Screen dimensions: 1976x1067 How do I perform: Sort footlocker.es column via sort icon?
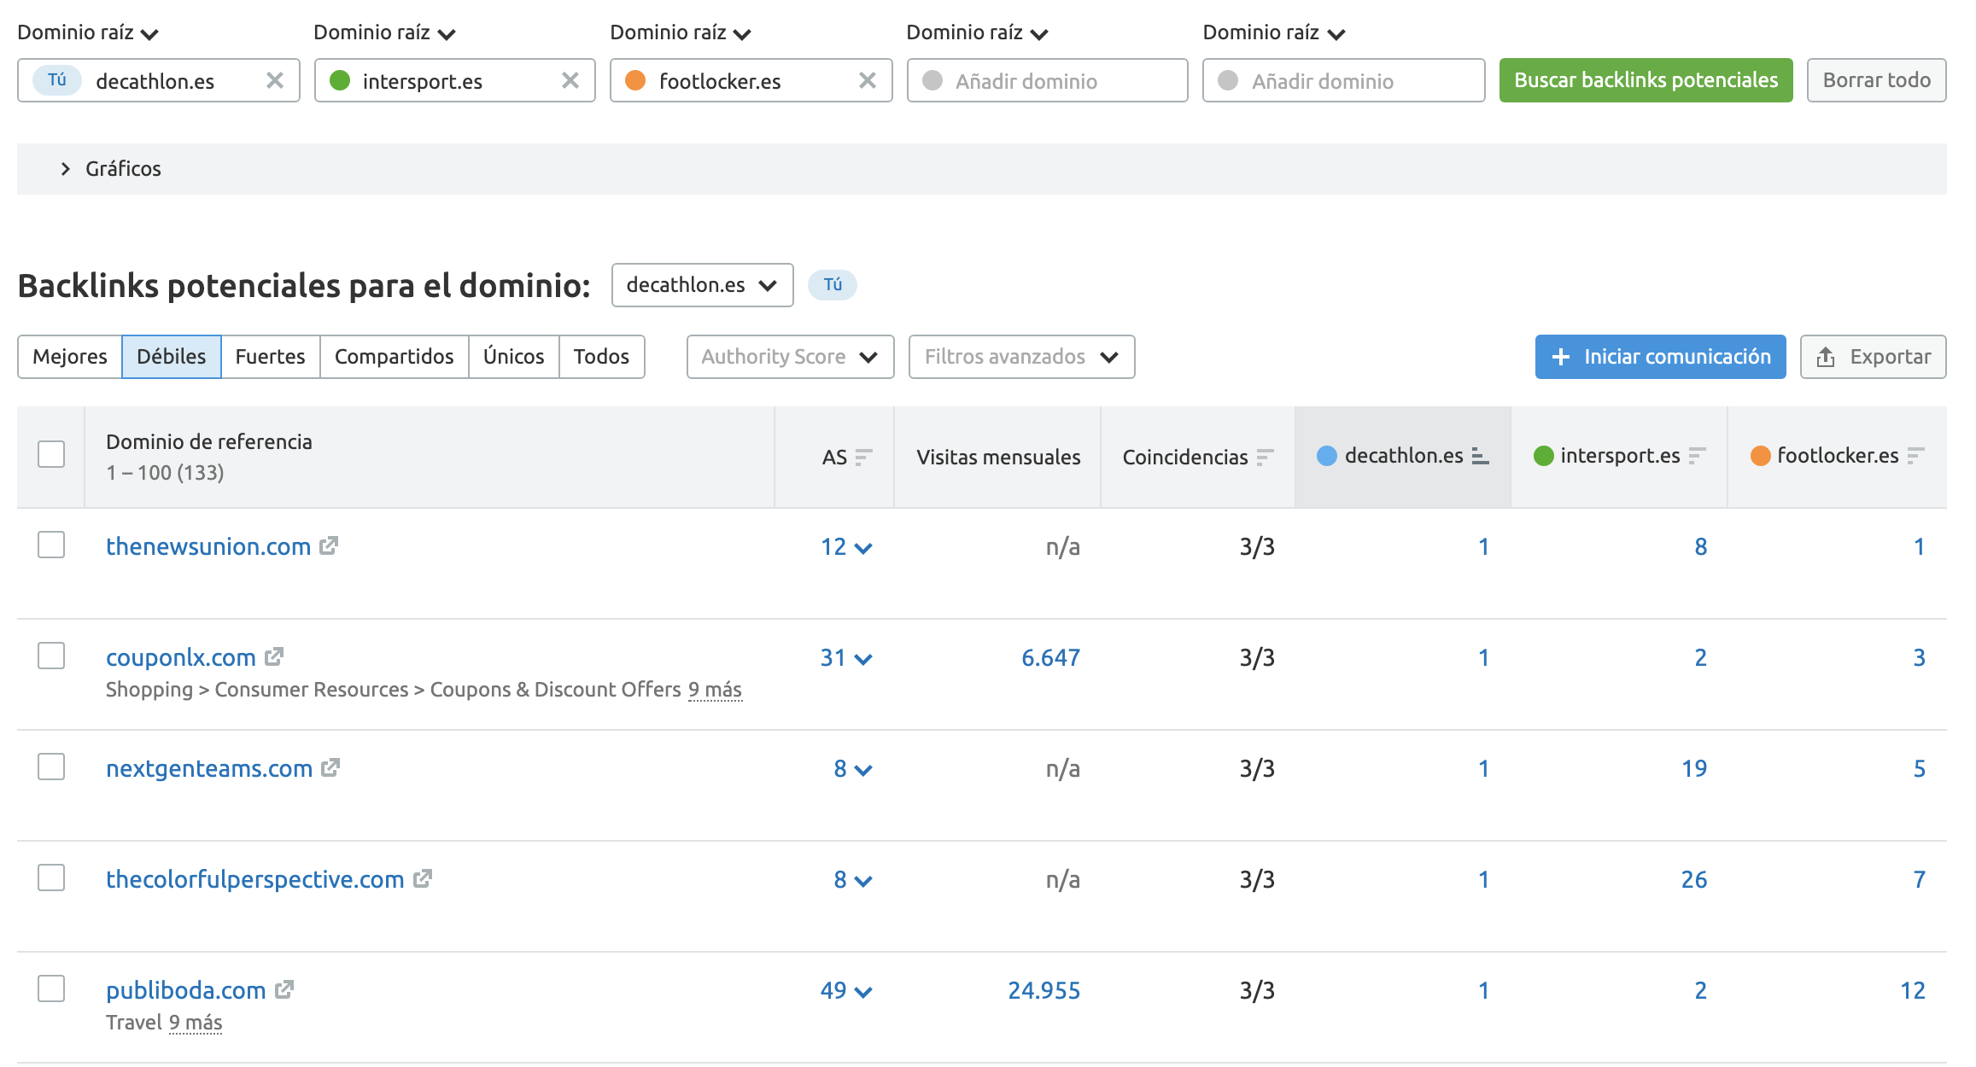(x=1916, y=455)
